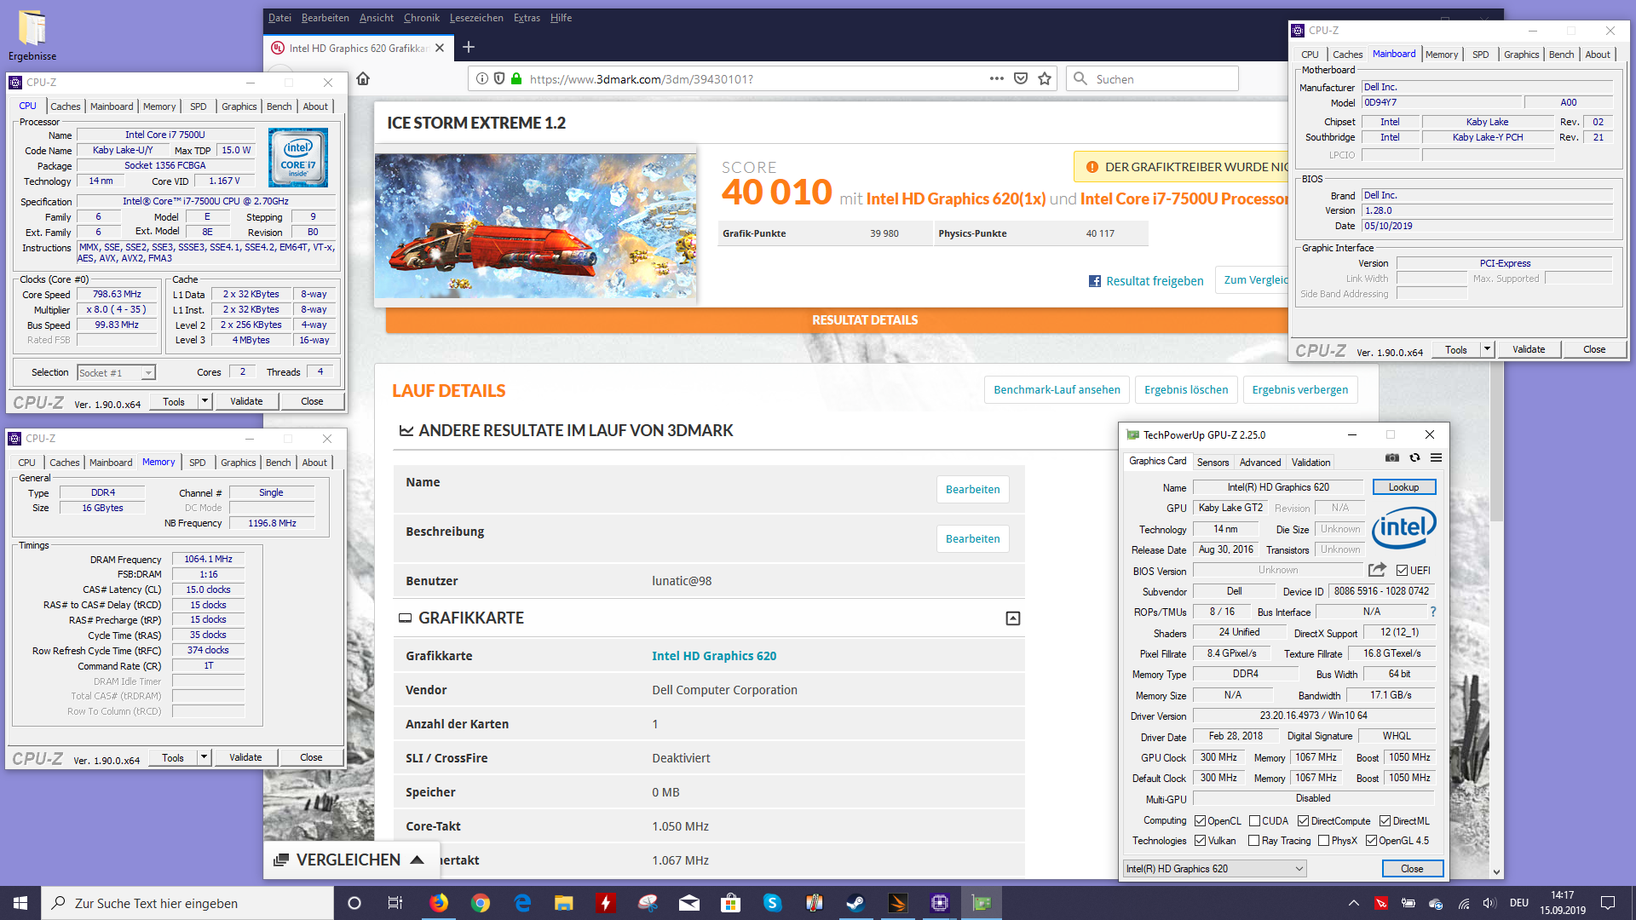1636x920 pixels.
Task: Open Steam from the taskbar
Action: (x=856, y=903)
